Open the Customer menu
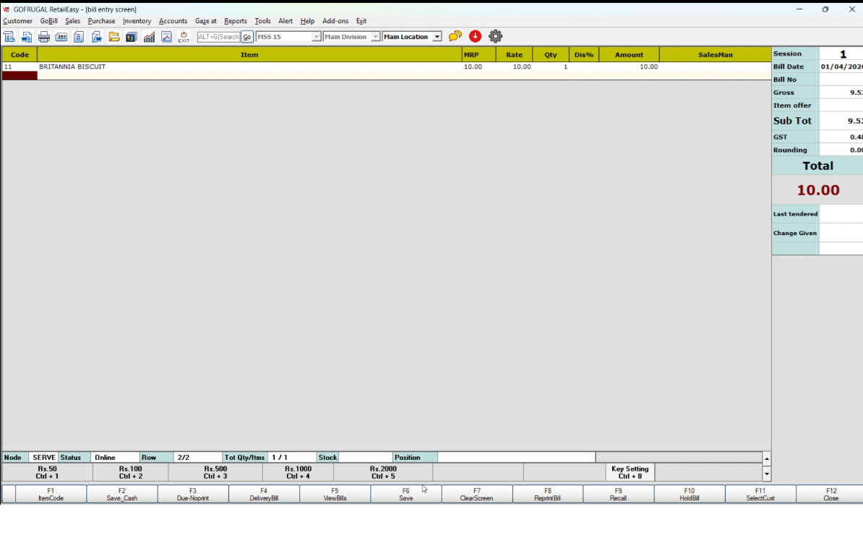Image resolution: width=863 pixels, height=546 pixels. 17,21
